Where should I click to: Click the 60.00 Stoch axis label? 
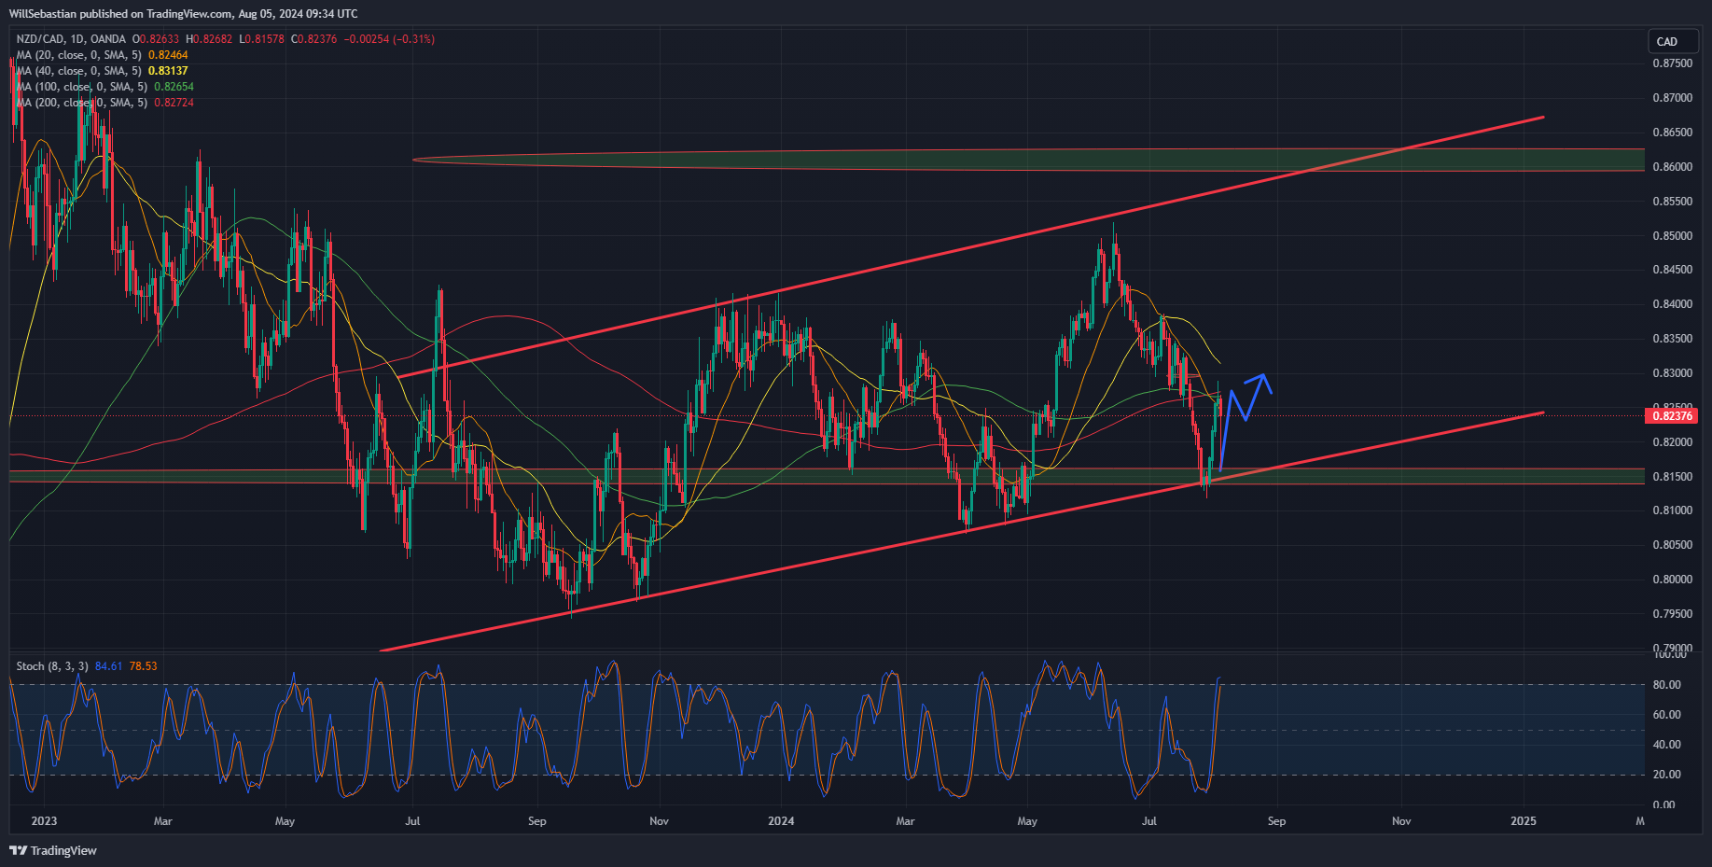point(1666,715)
